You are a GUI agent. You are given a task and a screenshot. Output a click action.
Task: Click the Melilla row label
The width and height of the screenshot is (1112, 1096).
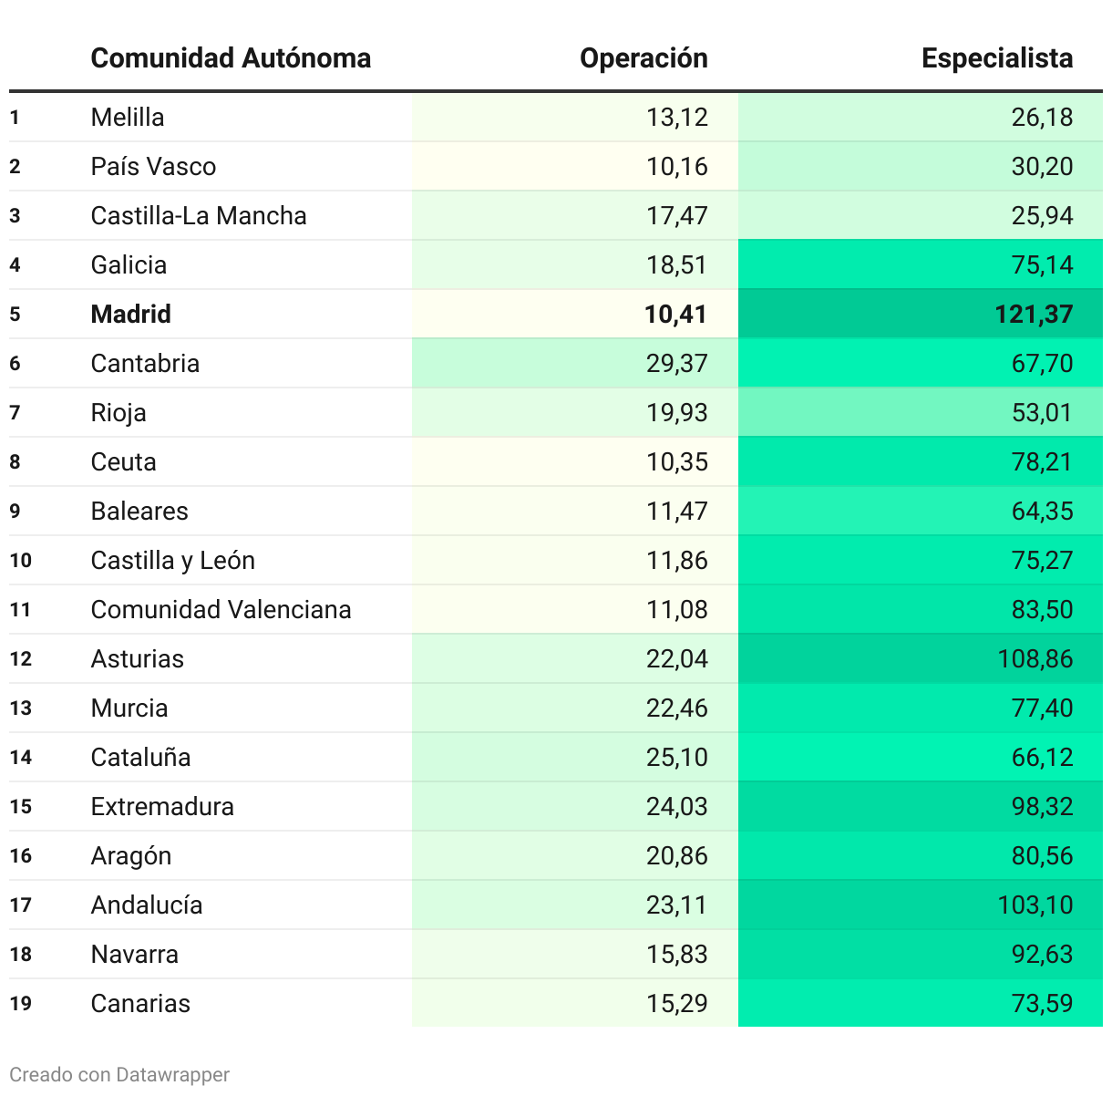tap(128, 118)
